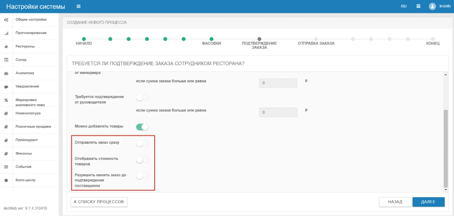
Task: Open the Маркировка разливного пива percent icon
Action: (x=6, y=100)
